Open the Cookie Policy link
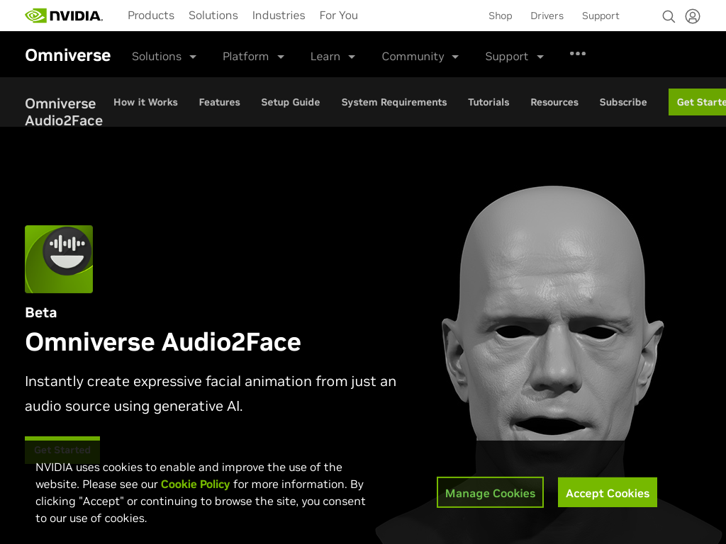The image size is (726, 544). (x=195, y=484)
